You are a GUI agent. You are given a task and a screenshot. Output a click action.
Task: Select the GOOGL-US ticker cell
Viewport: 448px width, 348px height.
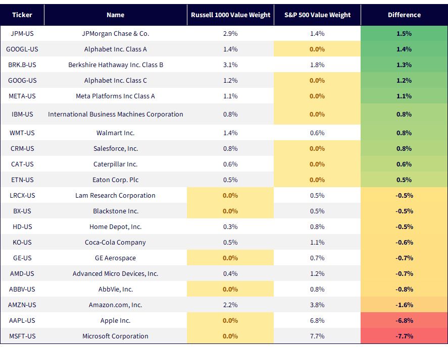[x=22, y=49]
